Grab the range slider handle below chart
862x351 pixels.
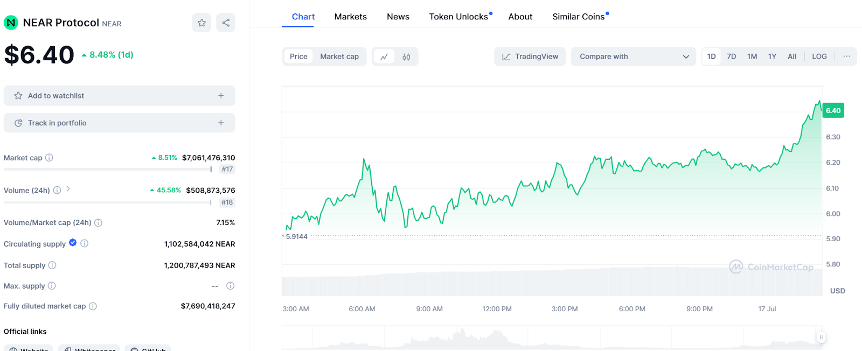pyautogui.click(x=821, y=338)
